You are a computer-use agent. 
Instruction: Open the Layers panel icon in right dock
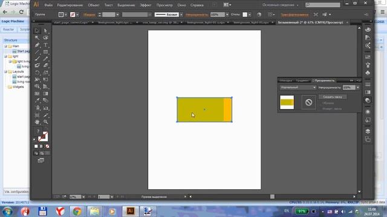(368, 131)
